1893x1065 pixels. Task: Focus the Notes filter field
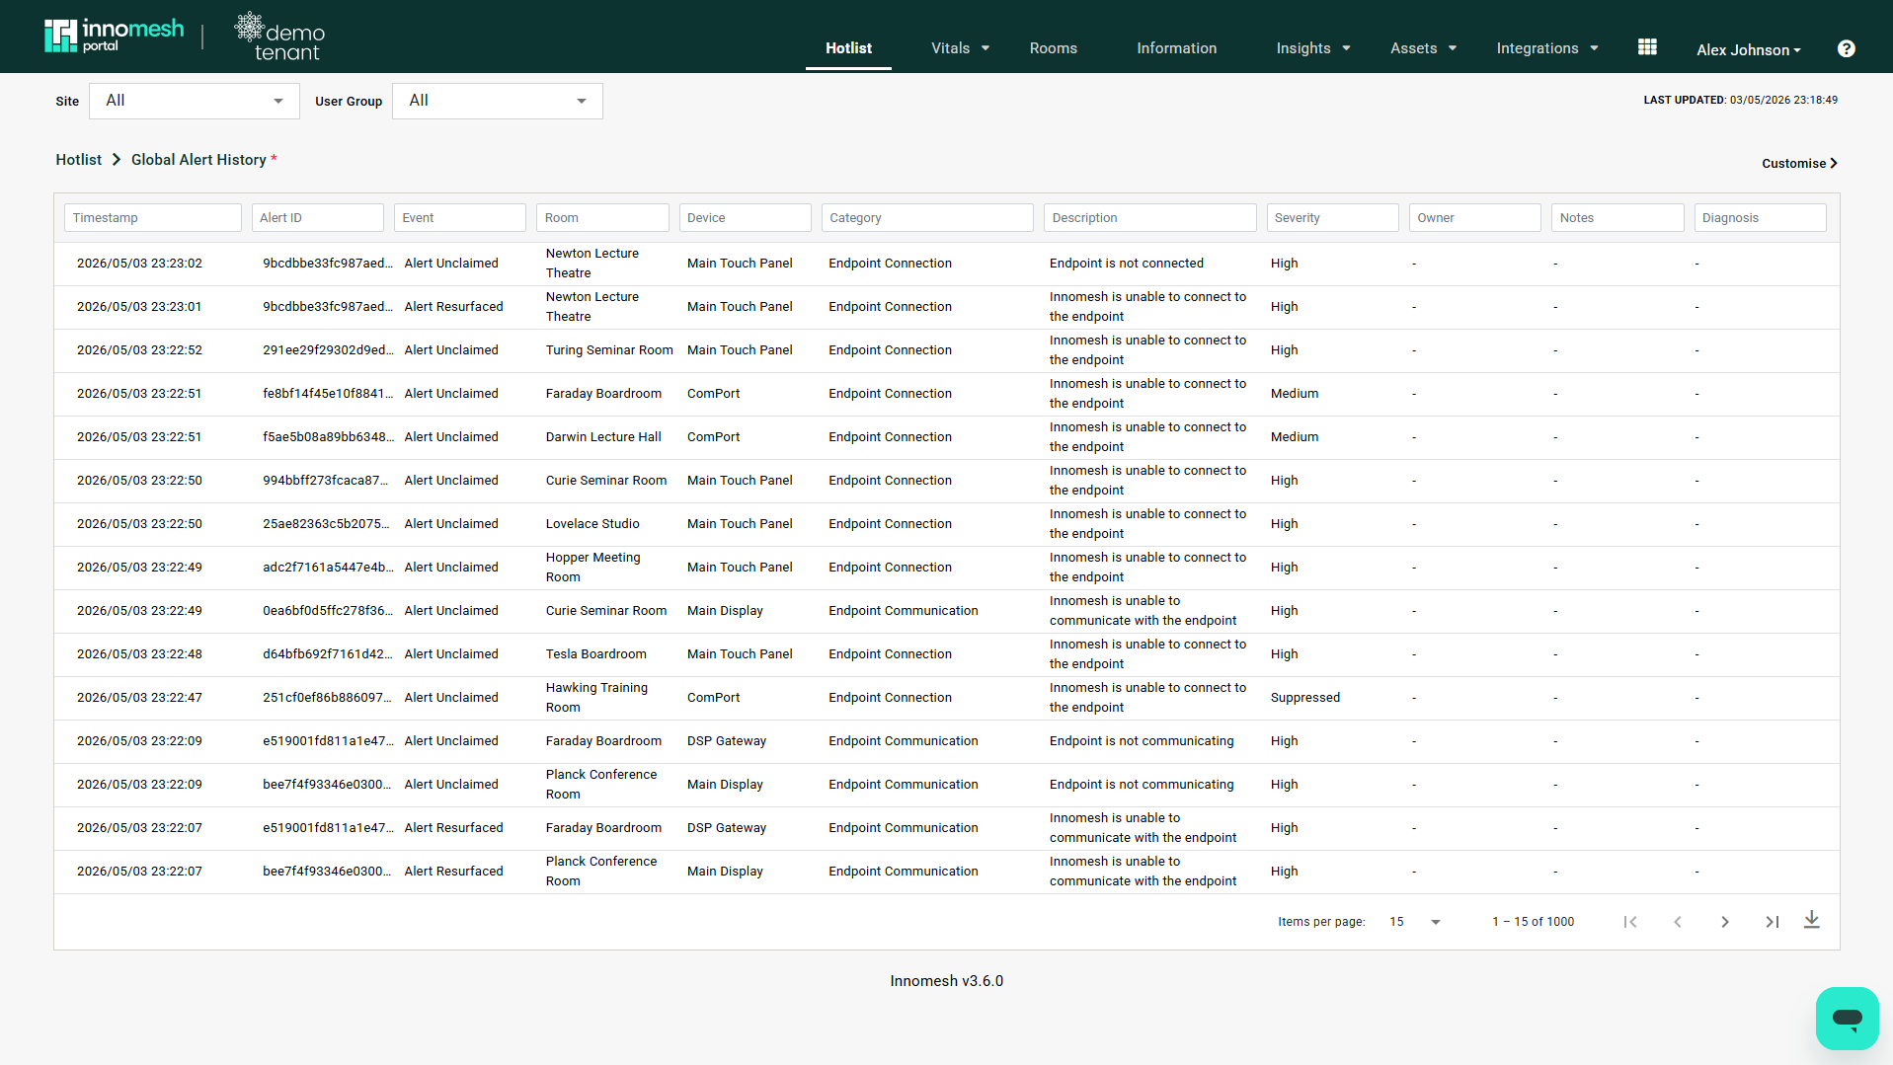coord(1617,218)
